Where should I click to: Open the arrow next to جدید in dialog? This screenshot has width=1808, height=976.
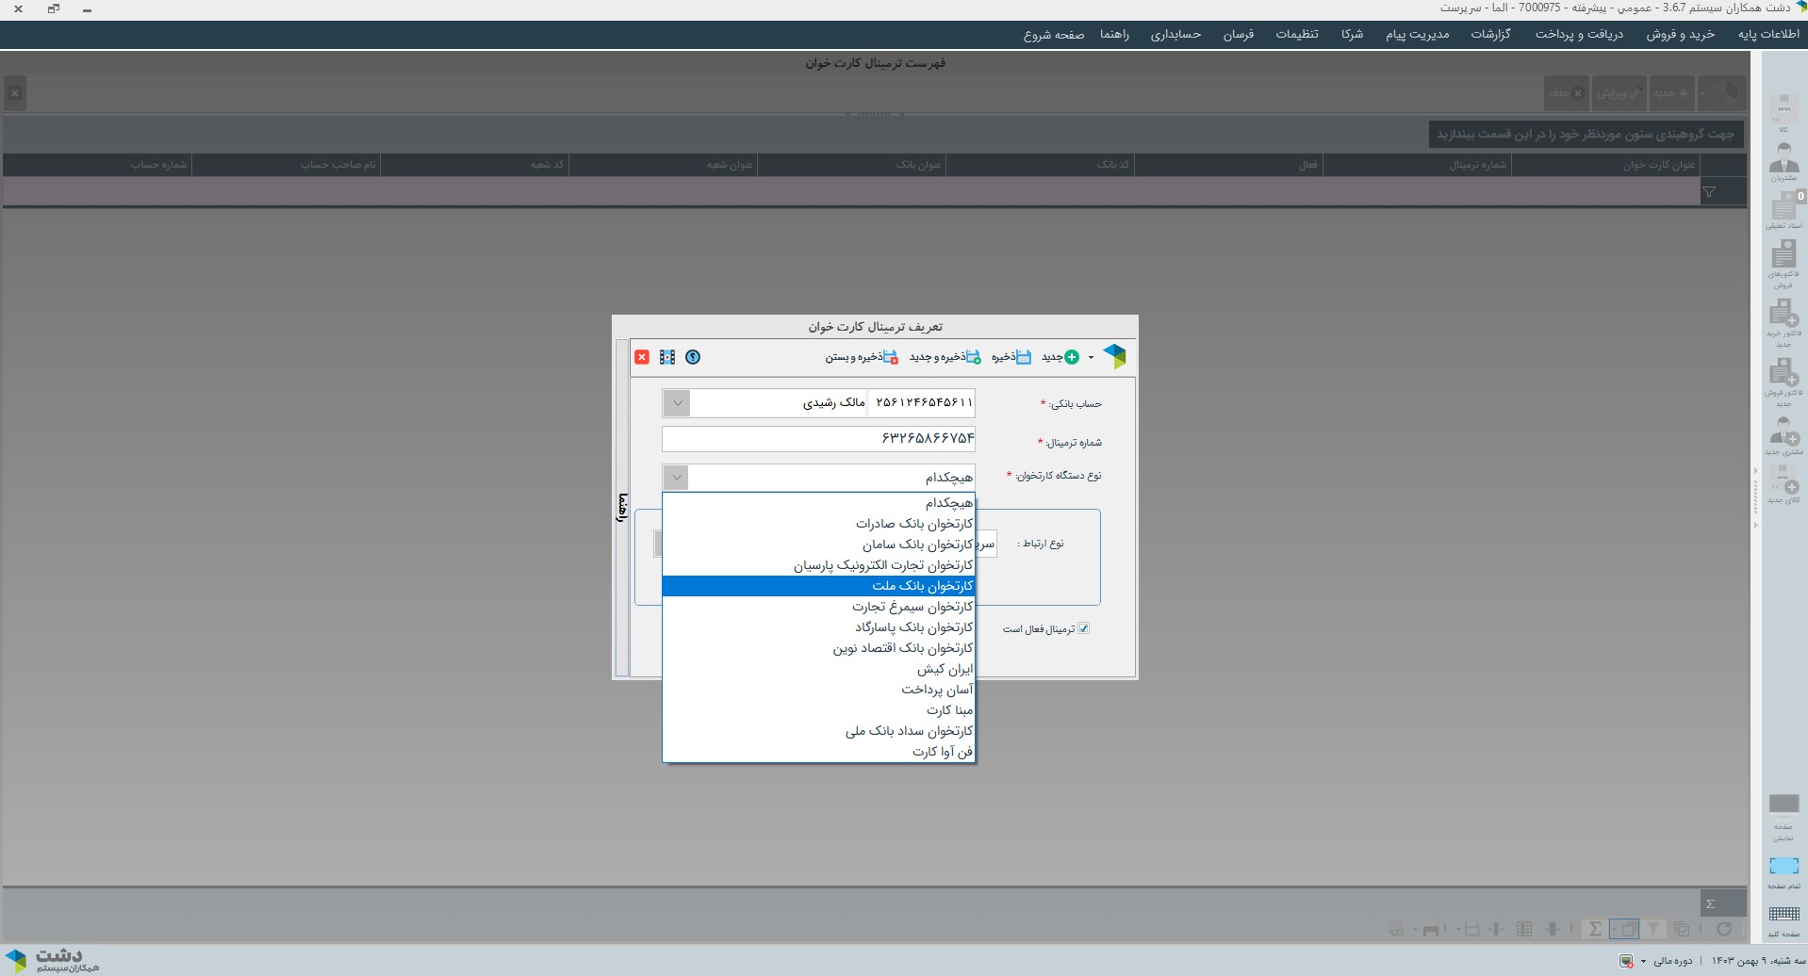click(1091, 357)
